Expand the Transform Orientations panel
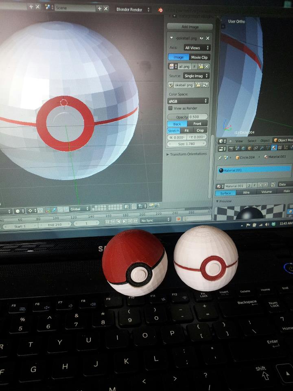This screenshot has width=293, height=391. [x=187, y=154]
